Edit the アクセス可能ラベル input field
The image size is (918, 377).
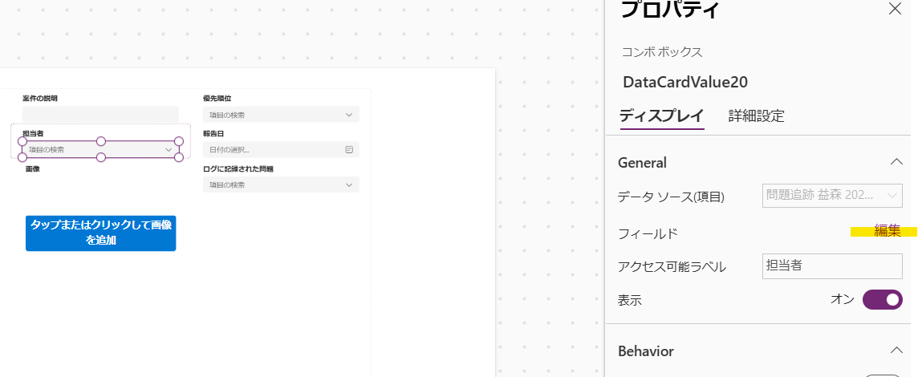tap(832, 266)
